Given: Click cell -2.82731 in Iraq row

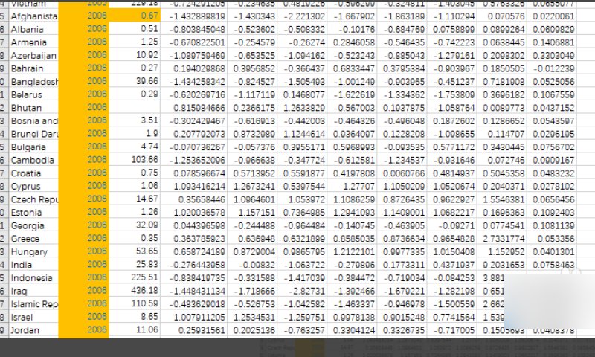Looking at the screenshot, I should tap(302, 291).
